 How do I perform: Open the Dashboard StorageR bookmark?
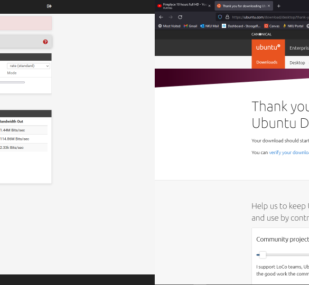(x=241, y=26)
